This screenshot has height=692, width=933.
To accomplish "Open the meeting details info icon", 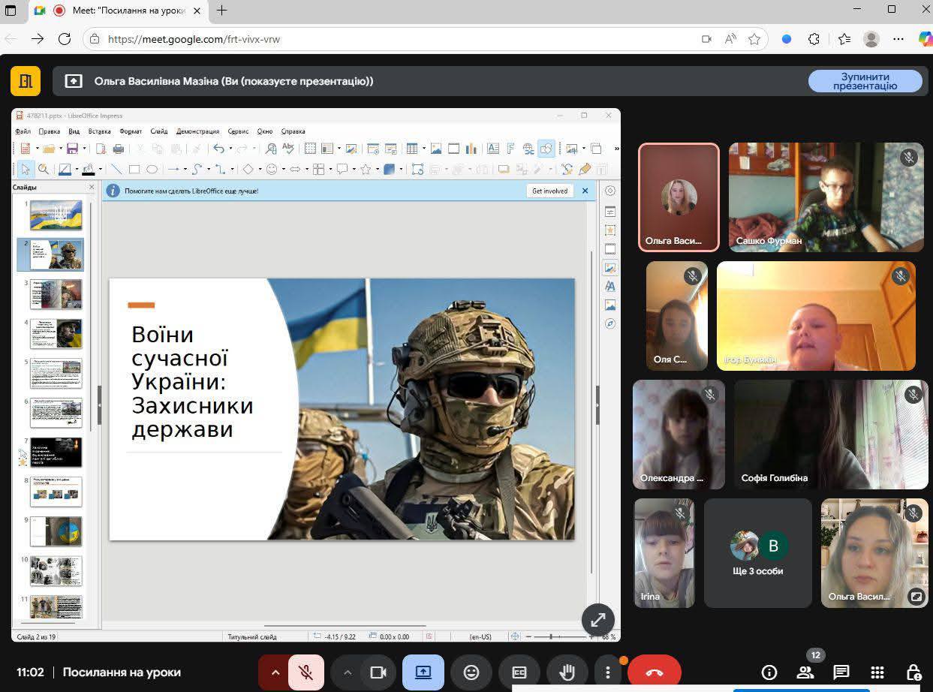I will point(769,672).
